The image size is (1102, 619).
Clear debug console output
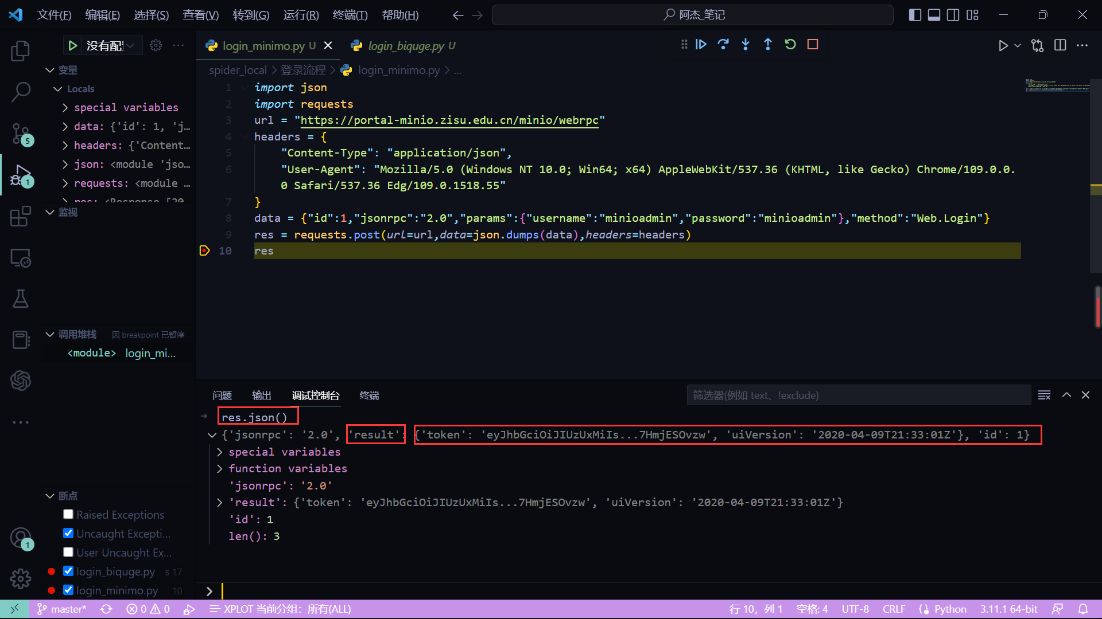tap(1044, 395)
